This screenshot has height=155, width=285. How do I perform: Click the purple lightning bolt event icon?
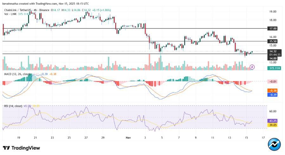pyautogui.click(x=252, y=67)
